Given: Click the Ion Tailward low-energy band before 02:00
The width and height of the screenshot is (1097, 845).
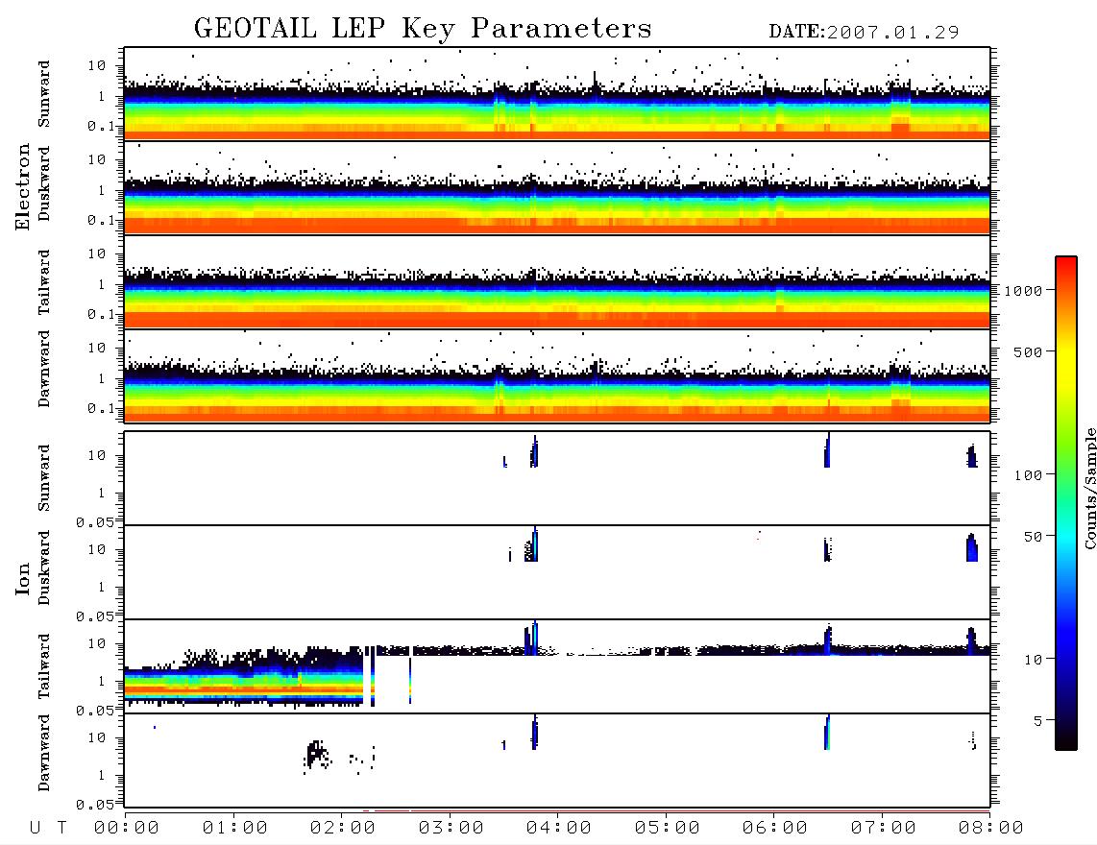Looking at the screenshot, I should point(243,687).
